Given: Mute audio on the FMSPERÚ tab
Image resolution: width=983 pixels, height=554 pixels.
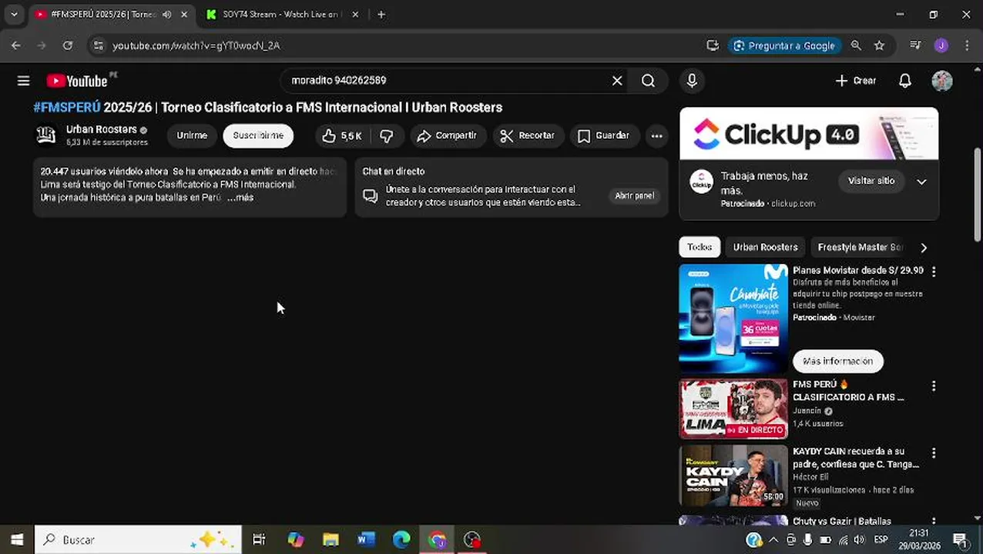Looking at the screenshot, I should pos(167,15).
